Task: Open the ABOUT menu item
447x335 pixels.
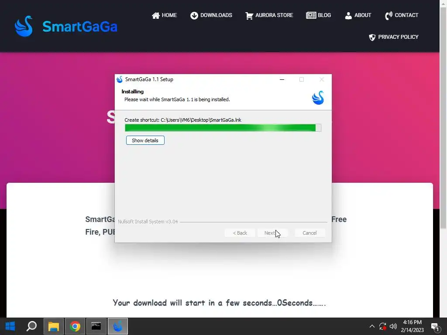Action: (x=358, y=15)
